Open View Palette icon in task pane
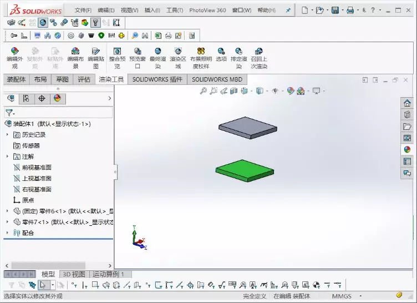Viewport: 417px width, 303px height. [407, 138]
